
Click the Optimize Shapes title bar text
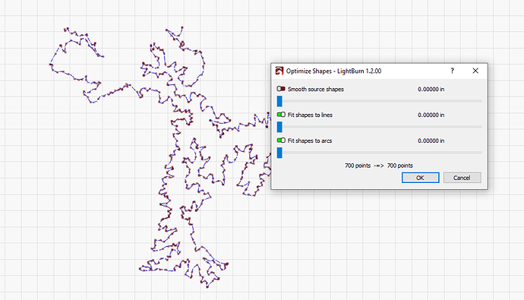pos(333,71)
